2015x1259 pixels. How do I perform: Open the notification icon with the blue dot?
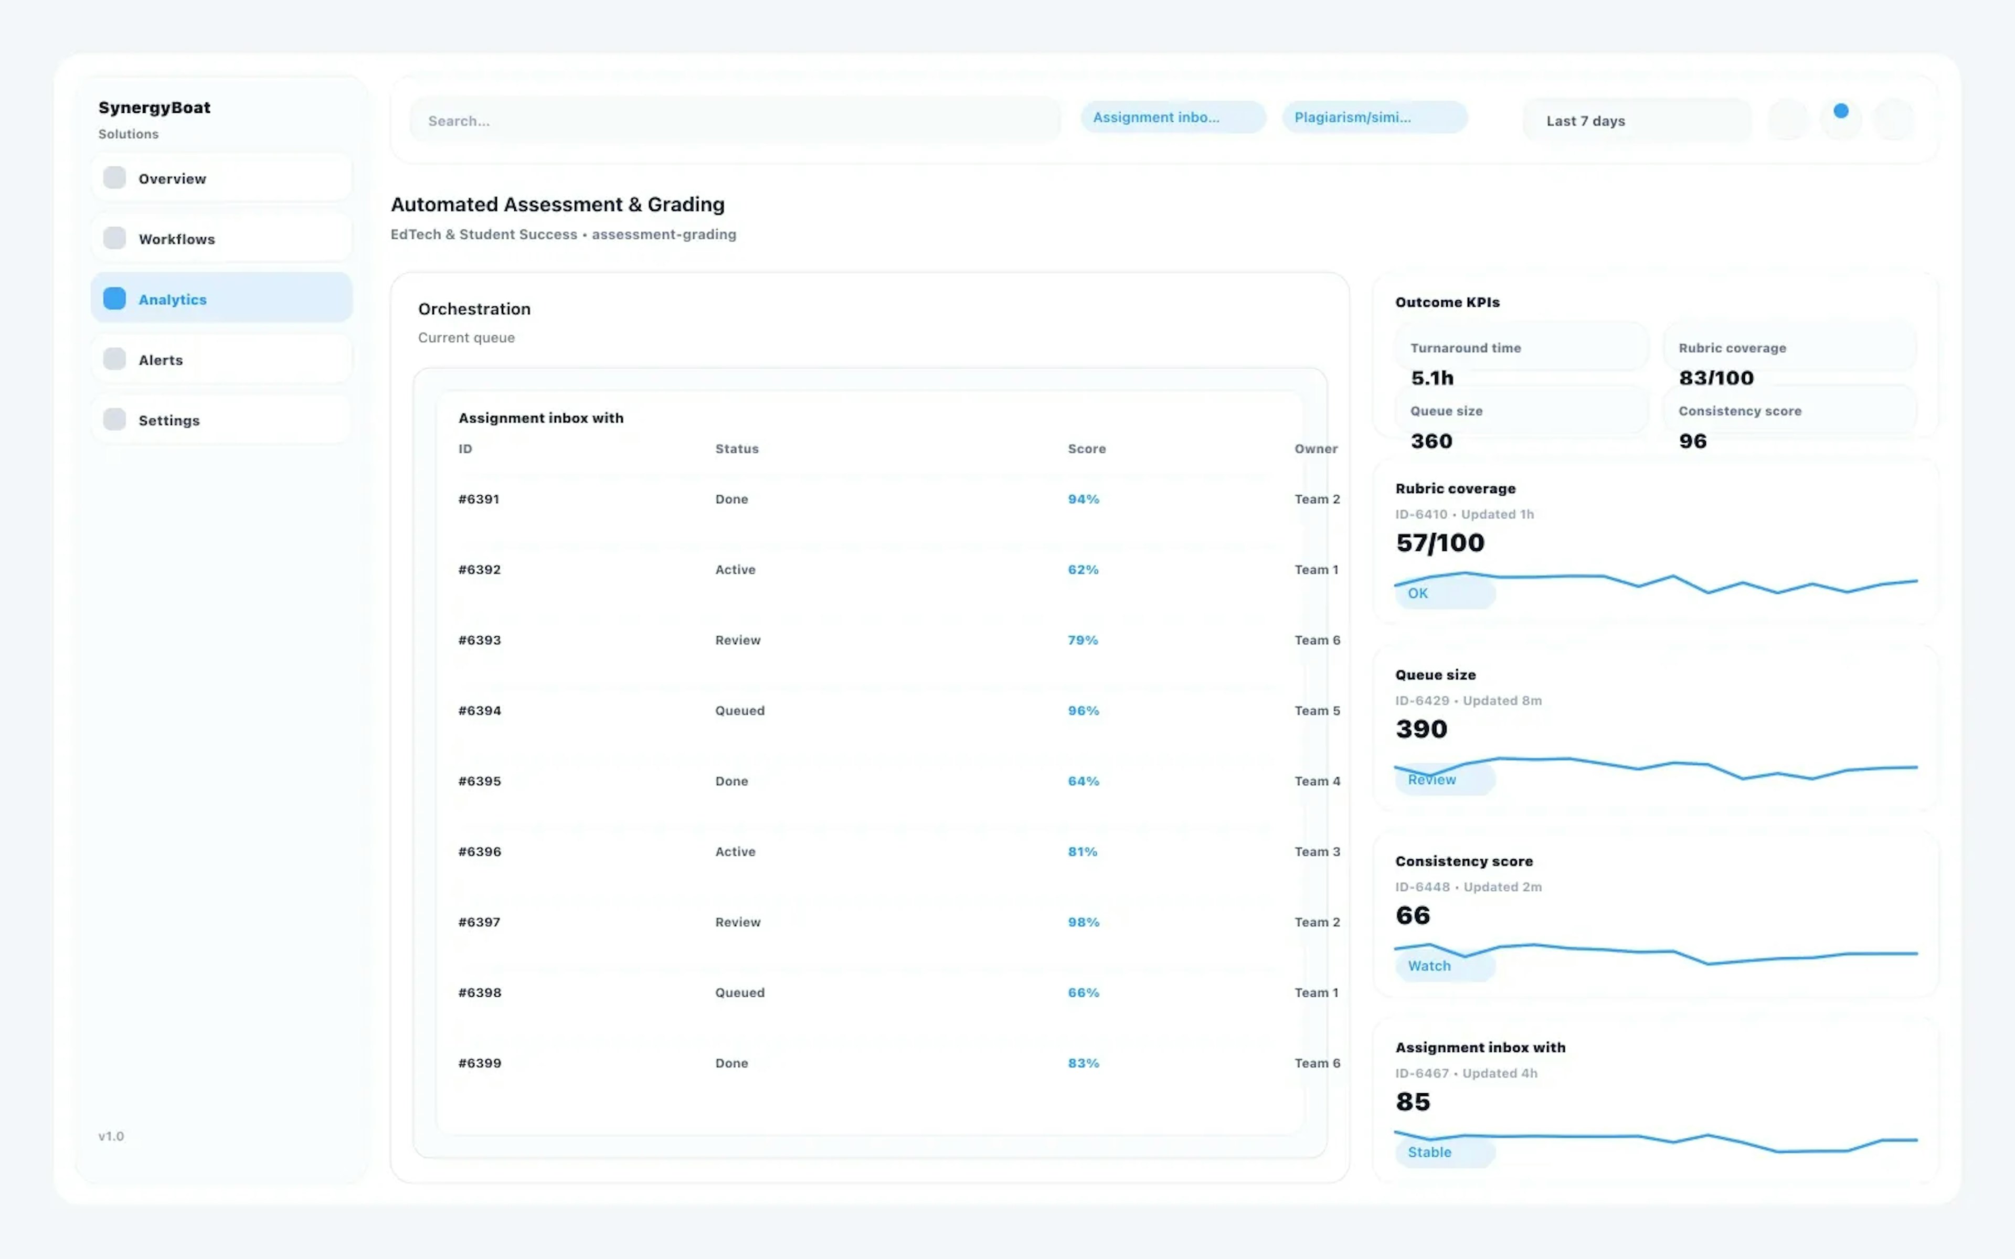click(1841, 119)
